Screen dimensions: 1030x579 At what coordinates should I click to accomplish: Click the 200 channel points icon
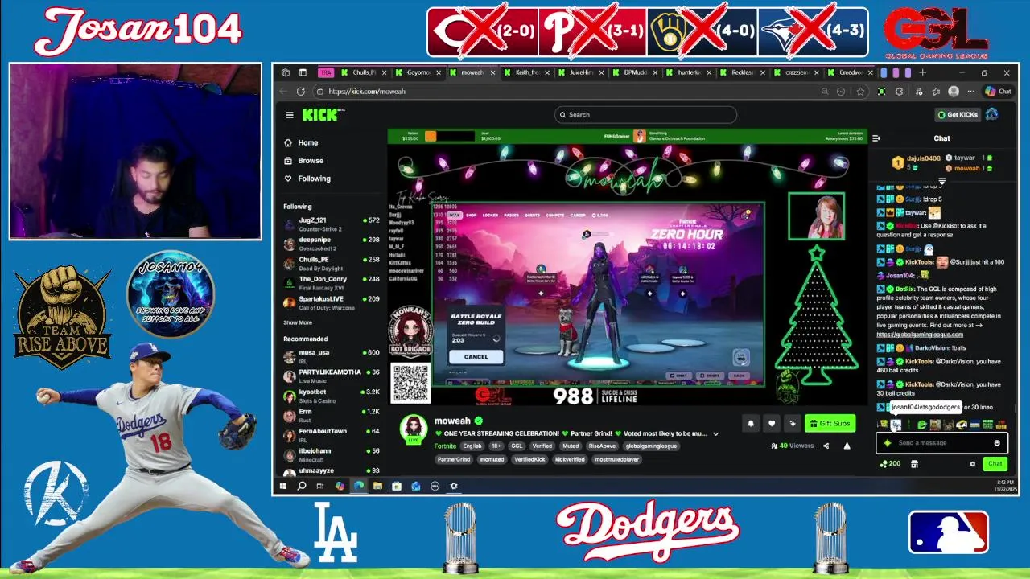pyautogui.click(x=890, y=464)
